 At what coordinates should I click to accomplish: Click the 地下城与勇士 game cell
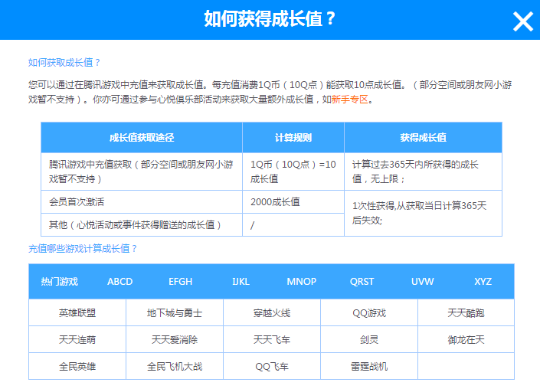click(x=175, y=312)
